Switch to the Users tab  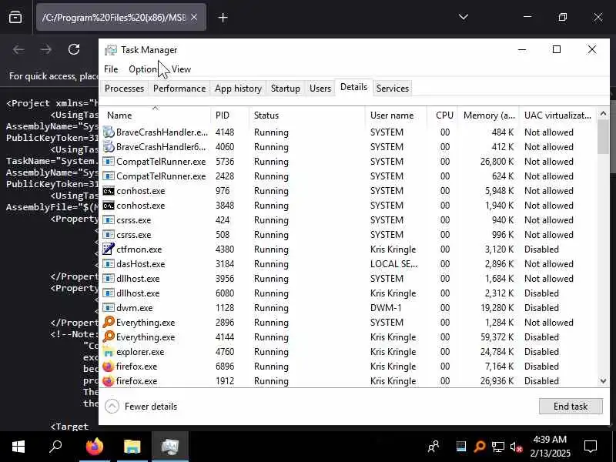pyautogui.click(x=320, y=89)
